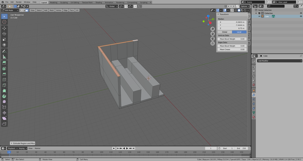Switch to the Sculpting workspace tab
This screenshot has height=161, width=303.
(64, 2)
